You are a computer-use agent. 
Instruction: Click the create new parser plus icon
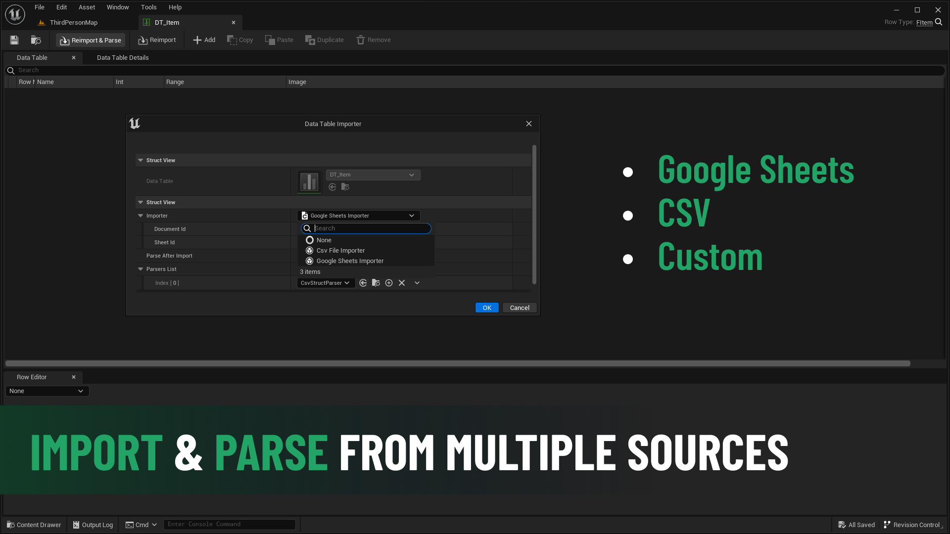[389, 283]
